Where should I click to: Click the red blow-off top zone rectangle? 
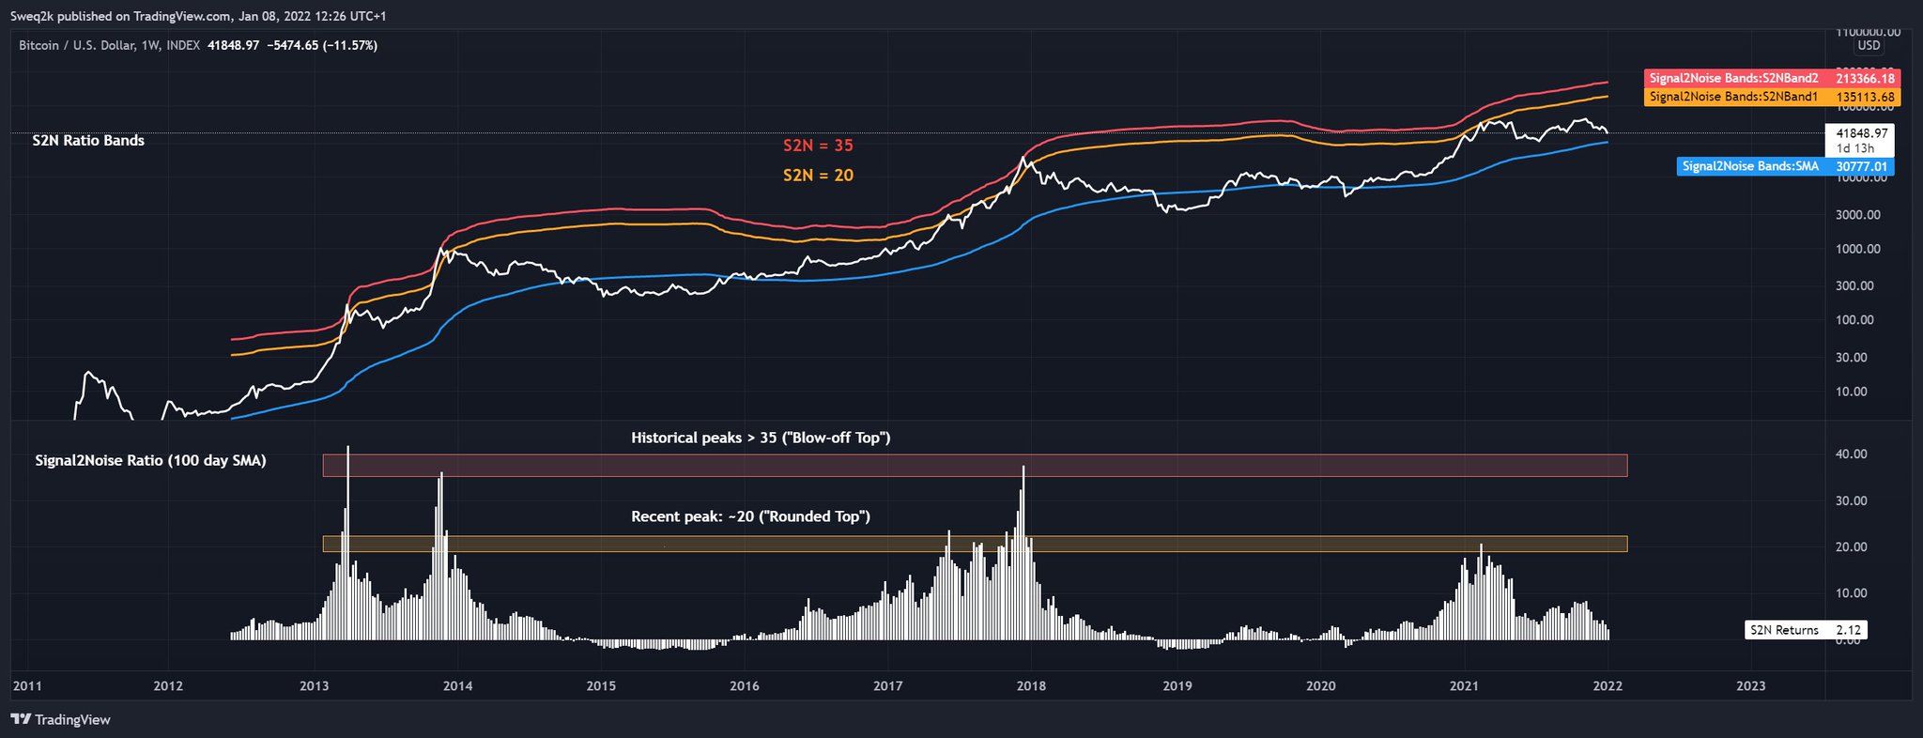pyautogui.click(x=975, y=466)
